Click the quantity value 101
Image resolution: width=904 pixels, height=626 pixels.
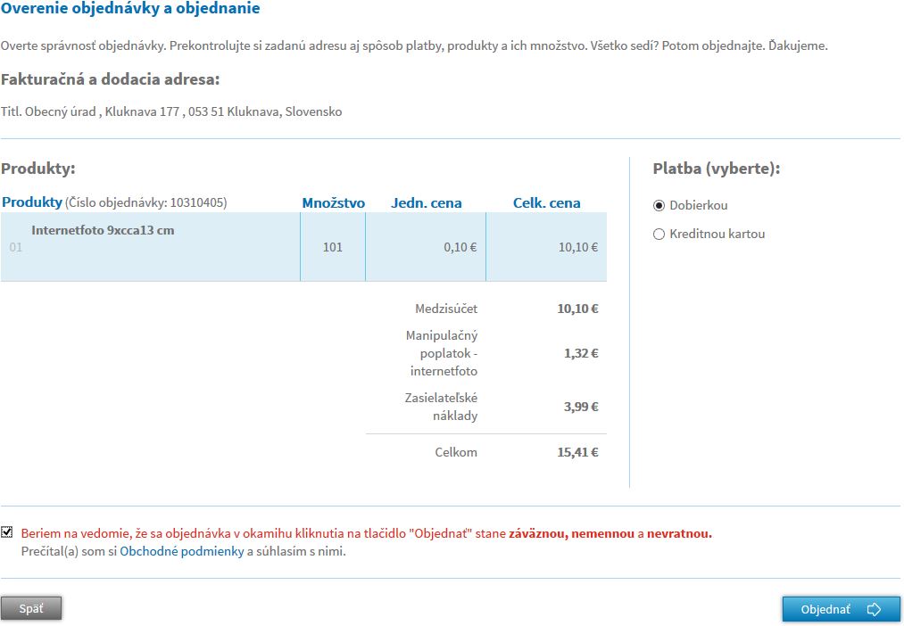point(332,247)
